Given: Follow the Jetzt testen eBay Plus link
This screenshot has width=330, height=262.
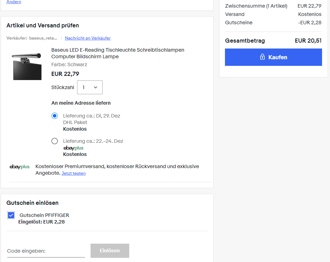Looking at the screenshot, I should [74, 173].
